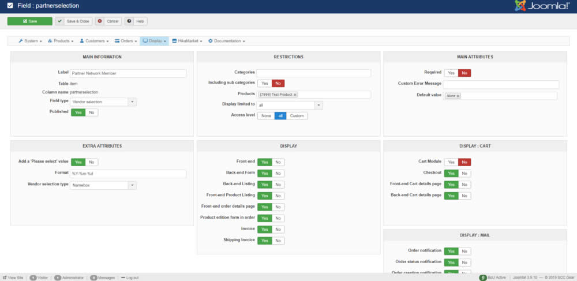Select all access level
This screenshot has width=577, height=281.
tap(280, 116)
